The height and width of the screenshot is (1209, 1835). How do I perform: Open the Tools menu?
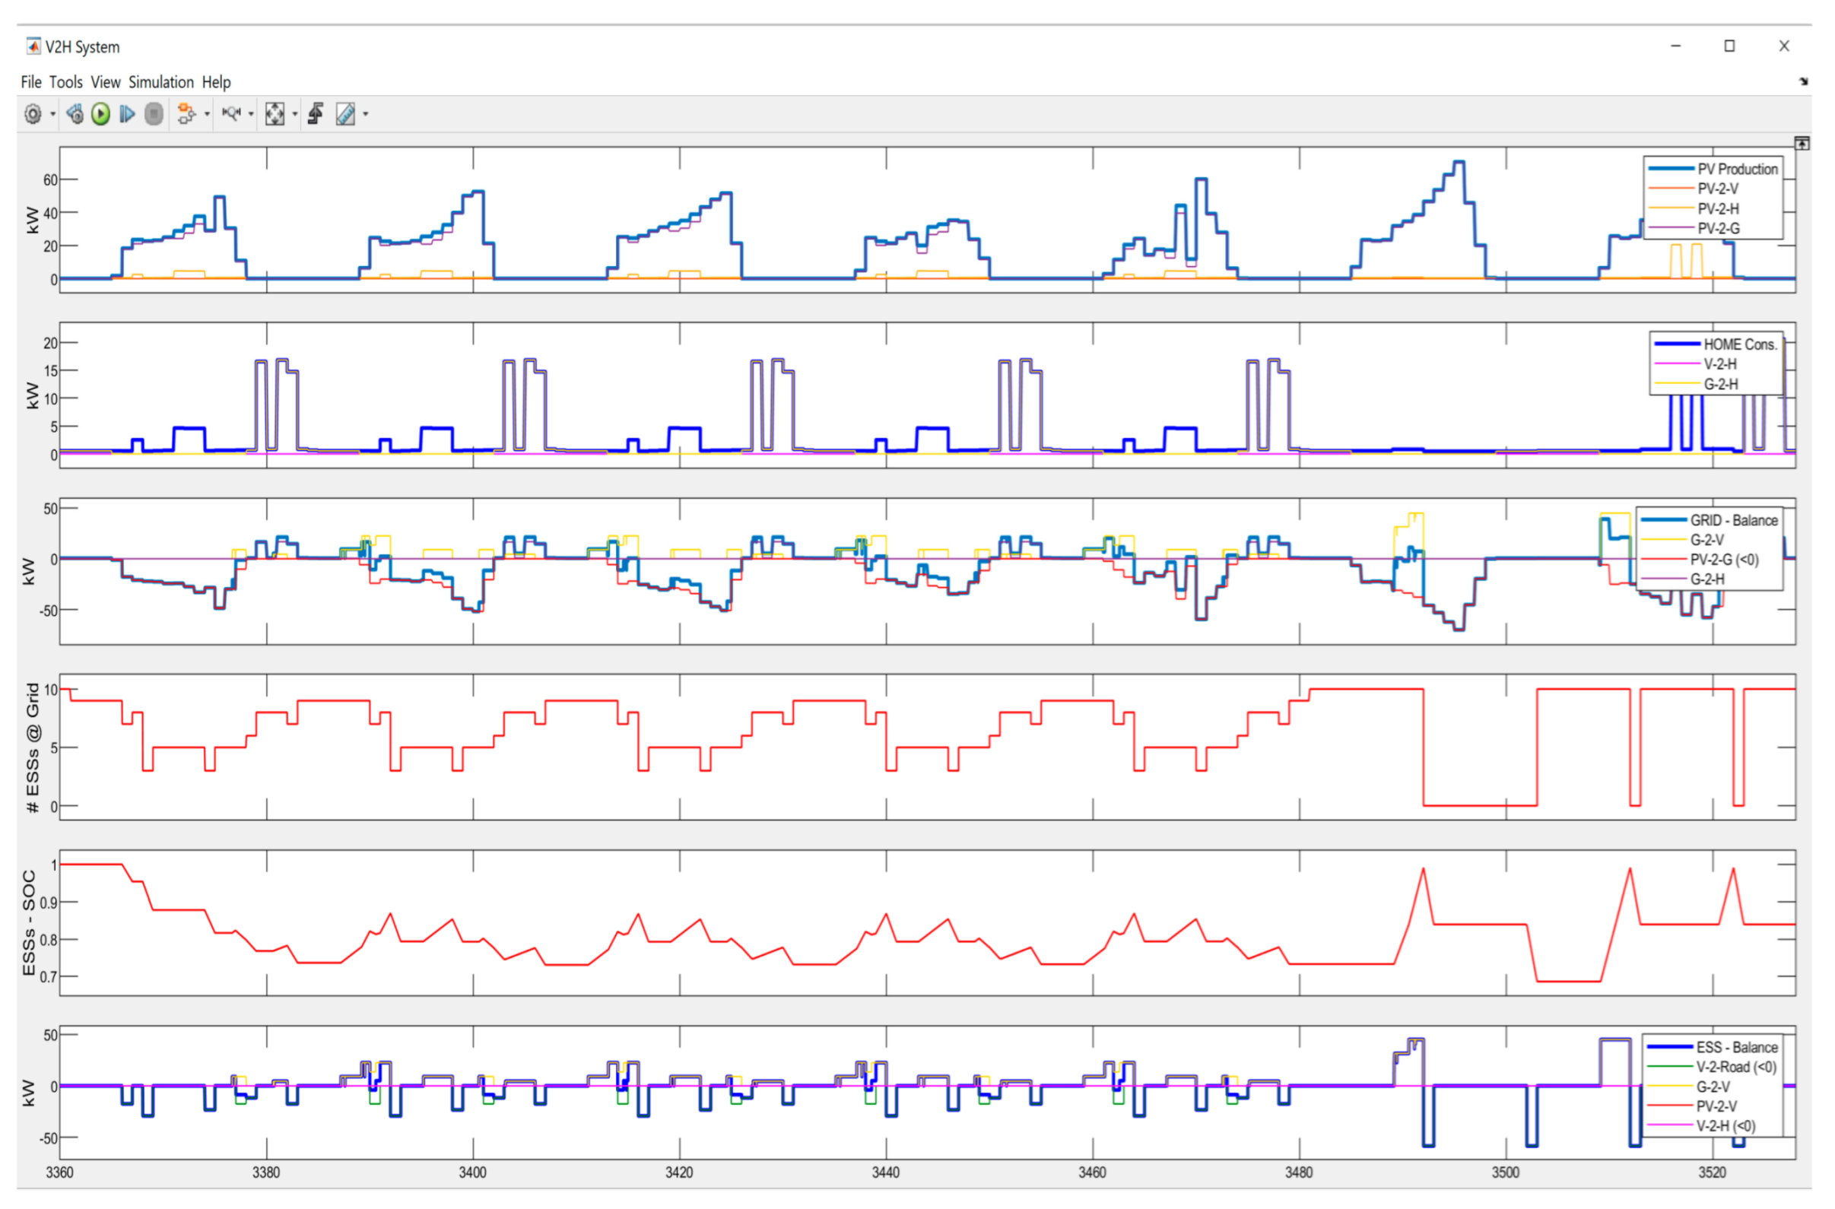point(65,81)
